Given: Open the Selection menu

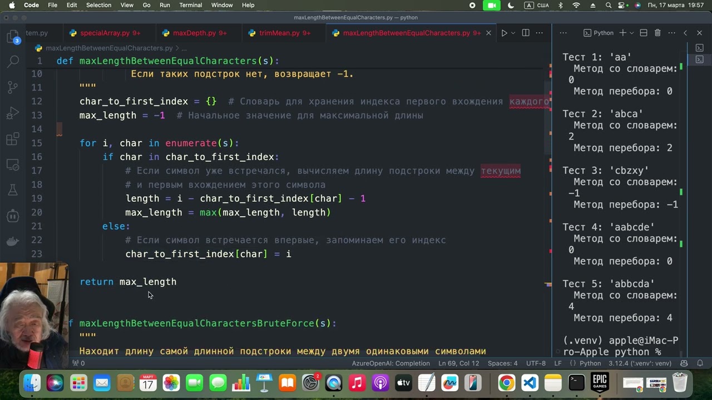Looking at the screenshot, I should click(98, 5).
